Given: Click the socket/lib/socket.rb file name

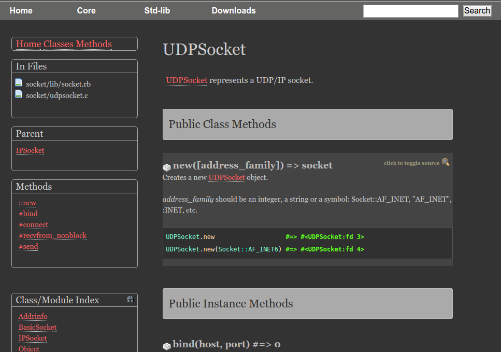Looking at the screenshot, I should click(58, 84).
